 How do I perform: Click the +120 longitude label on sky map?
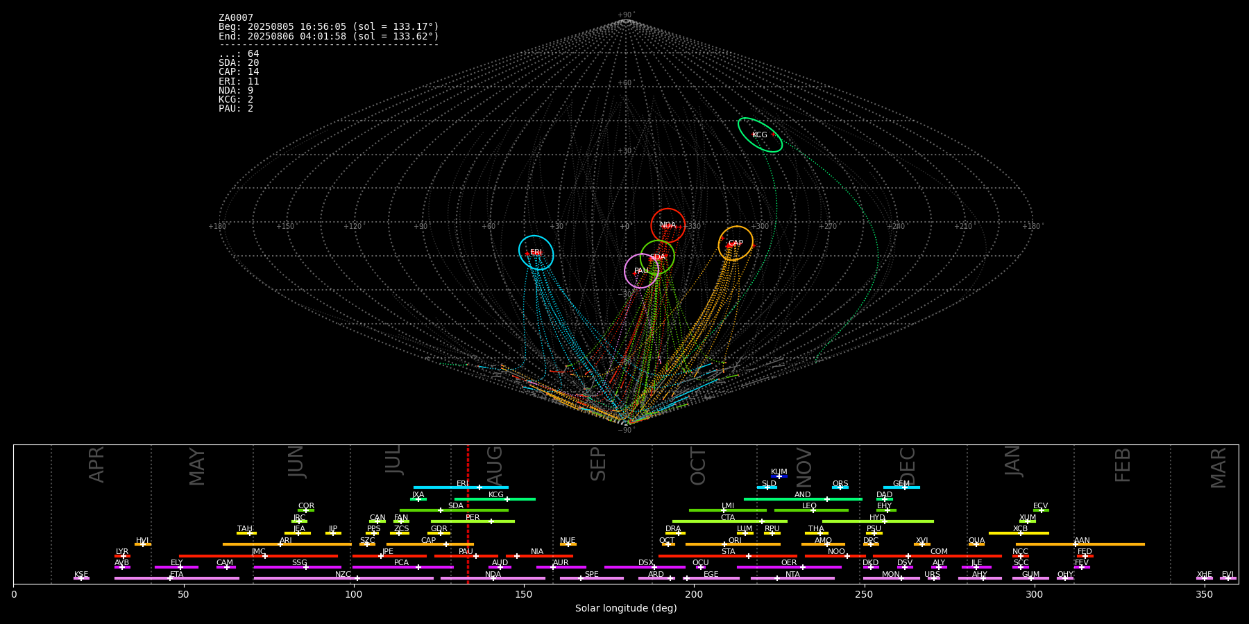(x=352, y=227)
